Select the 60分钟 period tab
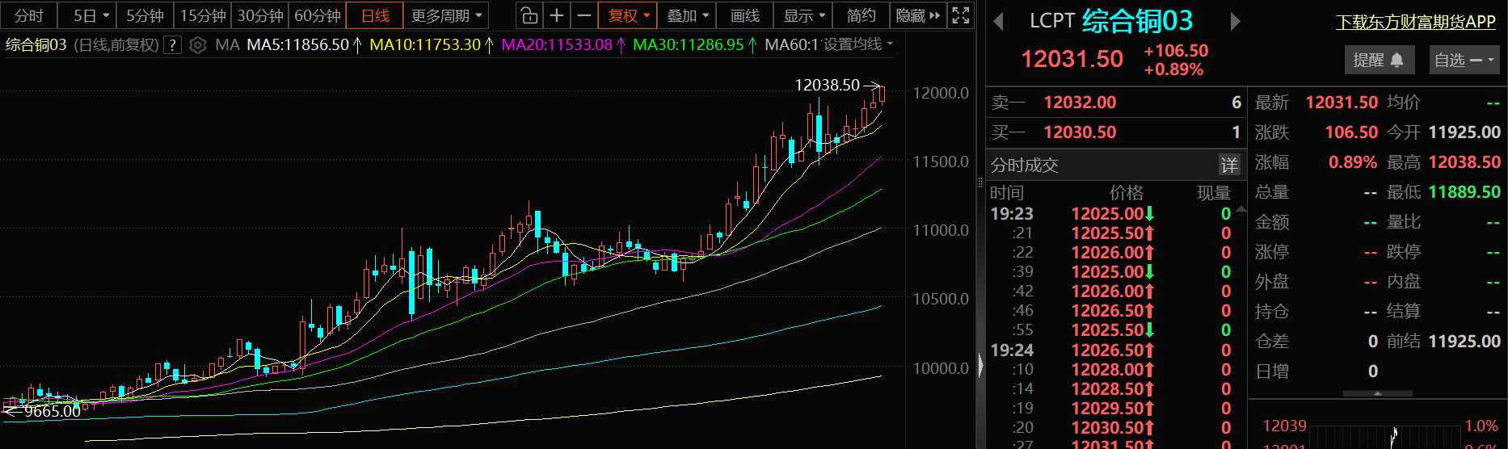Image resolution: width=1508 pixels, height=449 pixels. coord(317,15)
